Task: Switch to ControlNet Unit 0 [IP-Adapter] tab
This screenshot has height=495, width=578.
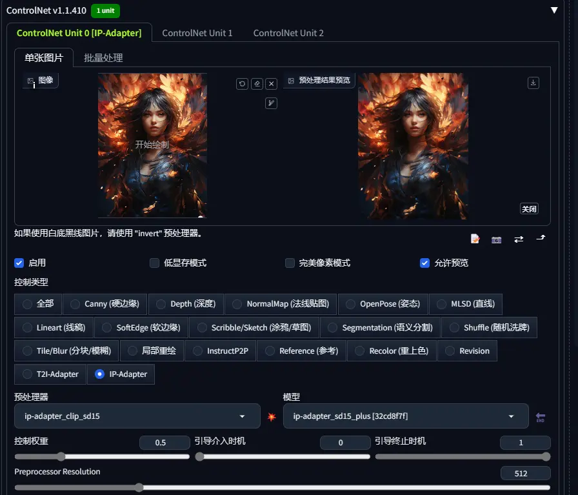Action: (79, 33)
